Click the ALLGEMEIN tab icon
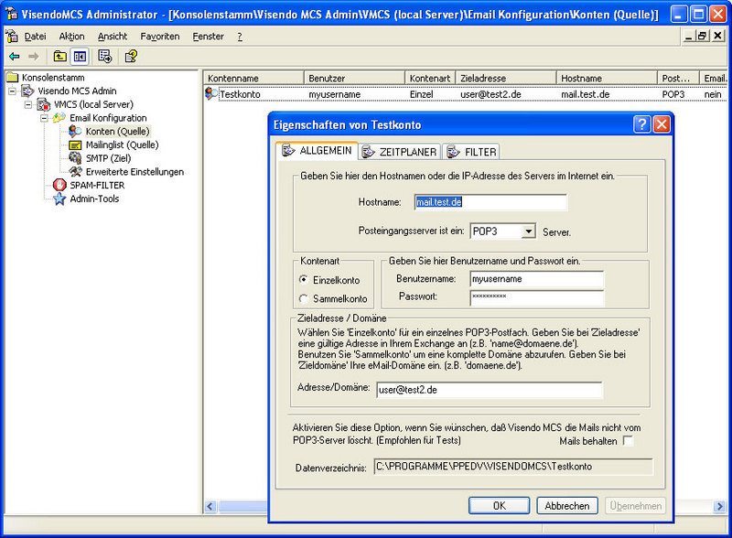Screen dimensions: 732x538 [289, 150]
